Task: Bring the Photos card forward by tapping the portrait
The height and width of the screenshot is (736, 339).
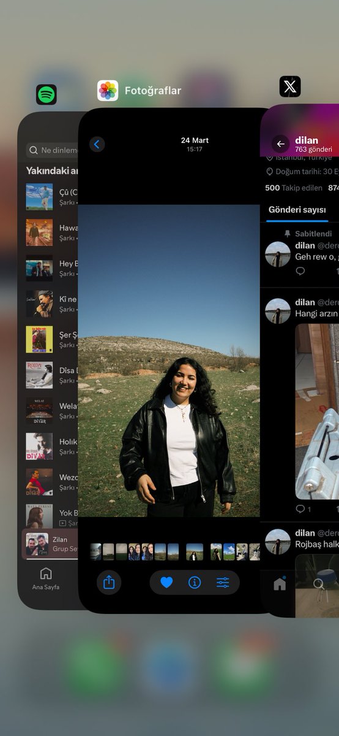Action: pos(169,361)
